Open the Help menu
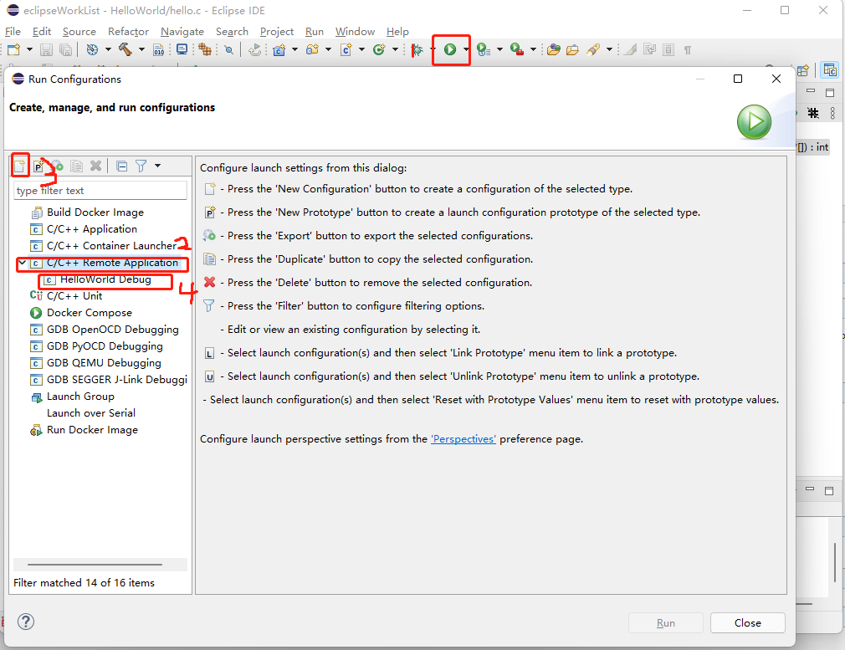845x650 pixels. 397,31
